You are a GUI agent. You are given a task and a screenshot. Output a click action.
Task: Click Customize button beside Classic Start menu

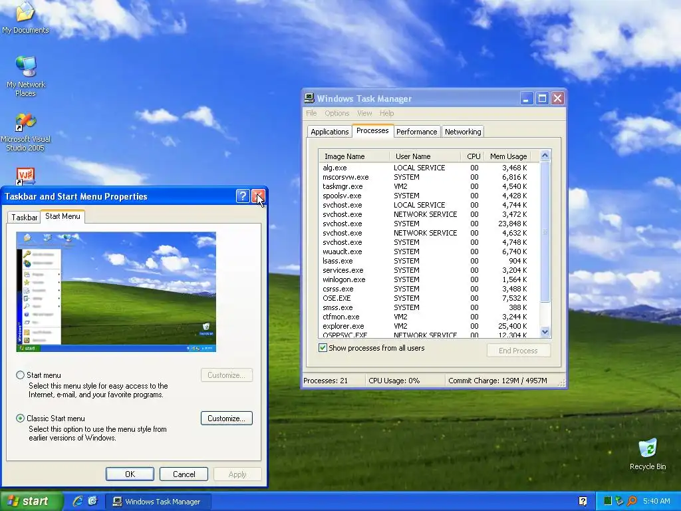(x=226, y=418)
